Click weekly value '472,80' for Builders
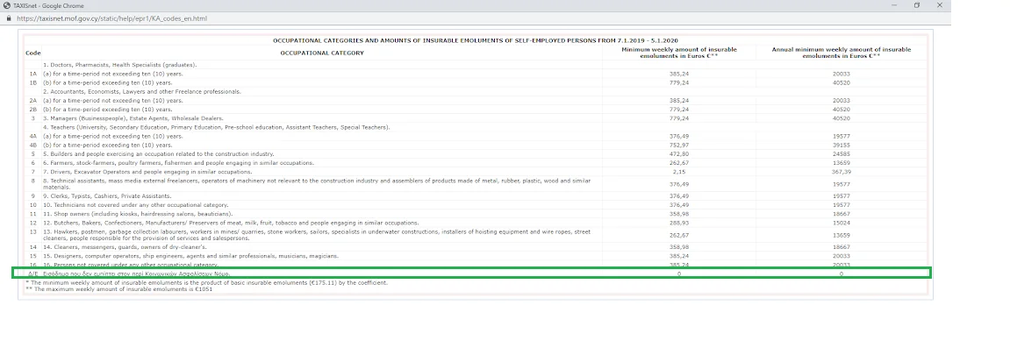The image size is (1010, 348). tap(679, 154)
